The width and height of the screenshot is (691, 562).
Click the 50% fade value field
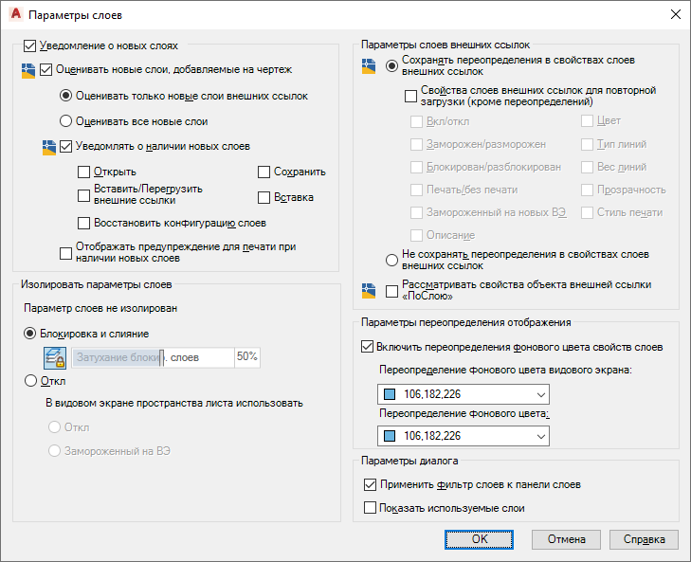click(x=247, y=357)
